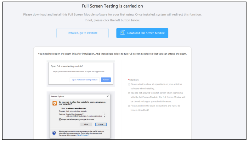249x141 pixels.
Task: Click the Download Full Screen Module icon
Action: [122, 33]
